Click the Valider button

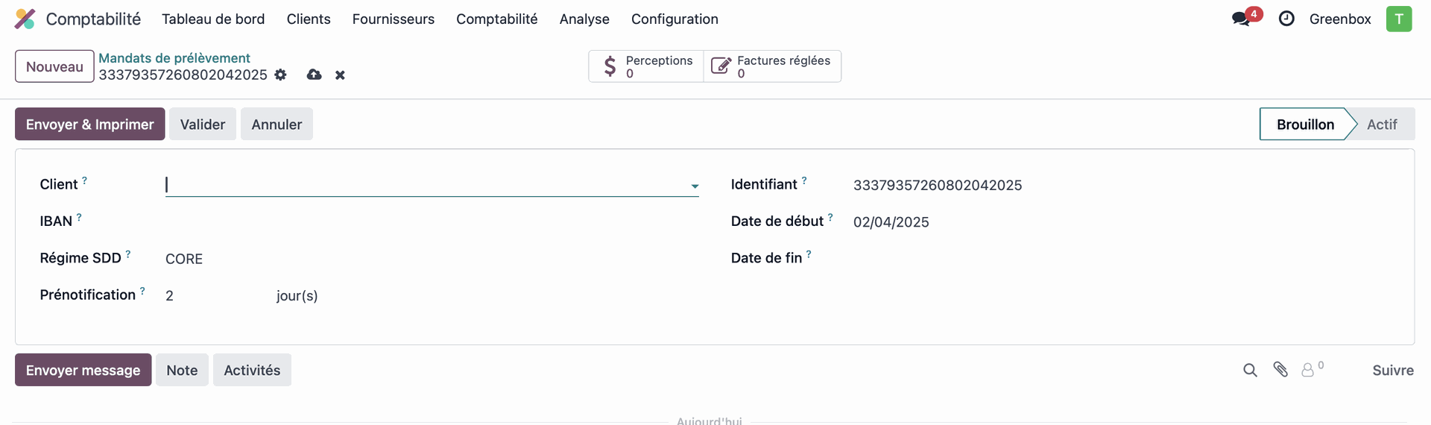[x=202, y=124]
